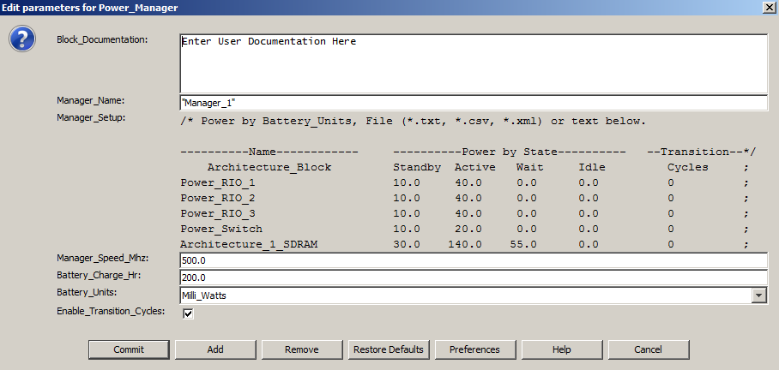Image resolution: width=779 pixels, height=370 pixels.
Task: Click the Battery_Units label
Action: click(x=87, y=292)
